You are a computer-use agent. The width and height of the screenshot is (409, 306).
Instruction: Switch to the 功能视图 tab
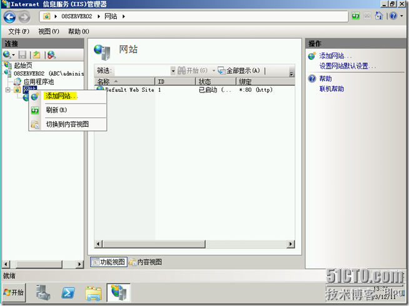coord(109,262)
